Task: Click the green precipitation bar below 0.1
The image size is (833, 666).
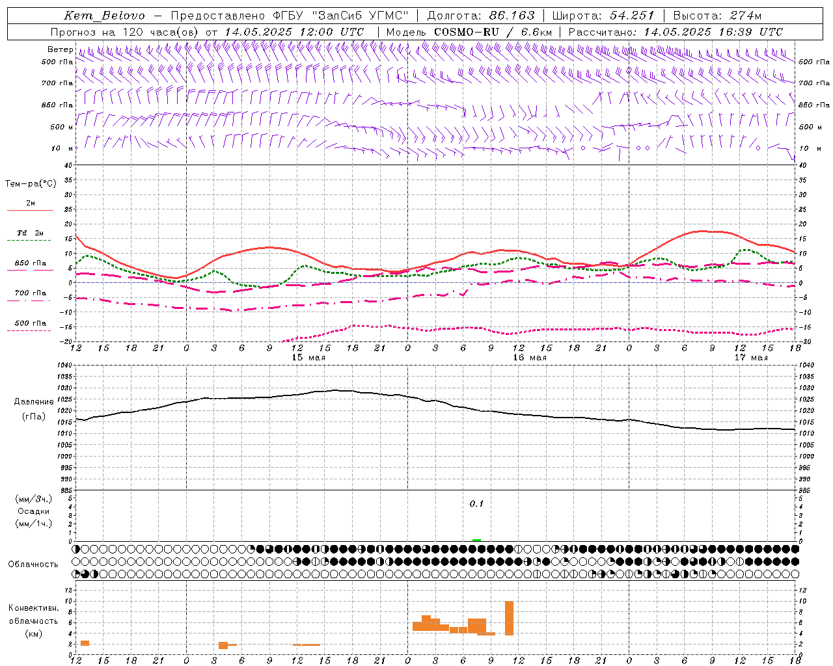Action: click(477, 540)
